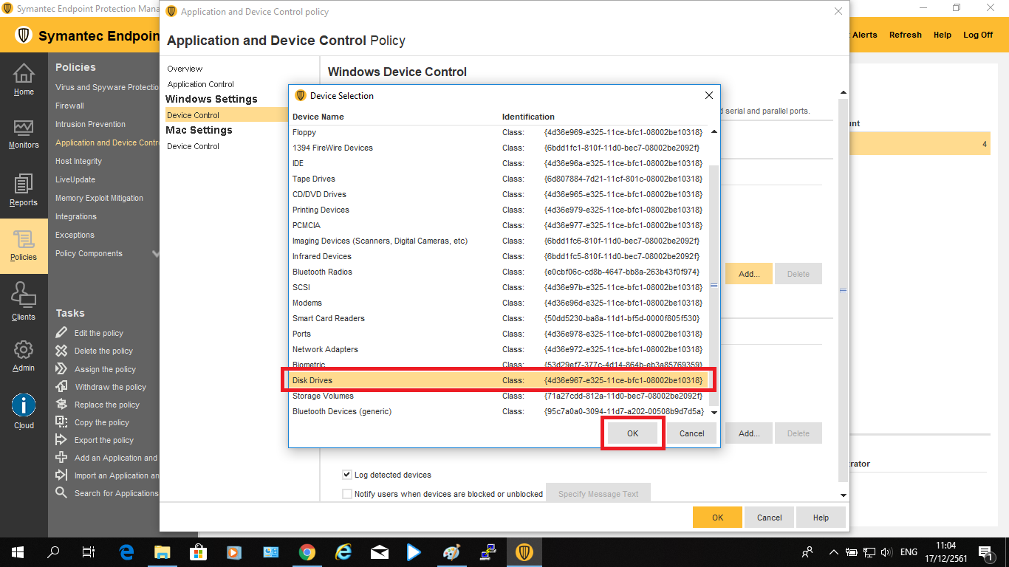Screen dimensions: 1009x567
Task: Open Google Chrome from the taskbar
Action: (307, 552)
